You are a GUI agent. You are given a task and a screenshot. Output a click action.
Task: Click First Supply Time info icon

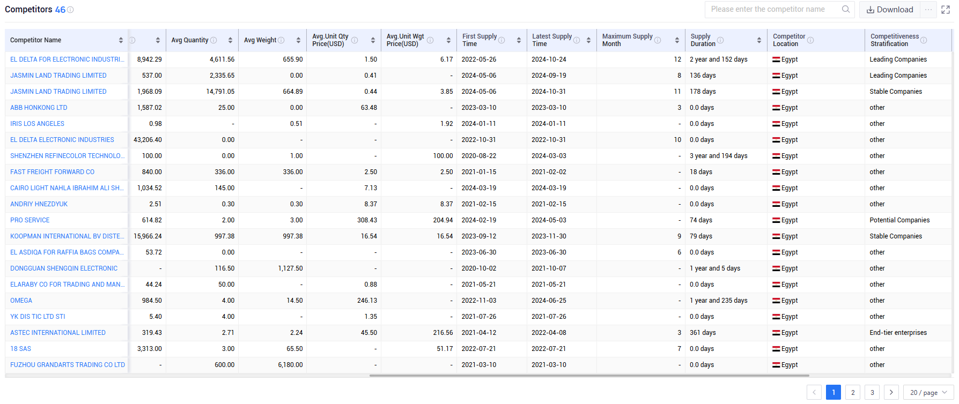pos(501,40)
